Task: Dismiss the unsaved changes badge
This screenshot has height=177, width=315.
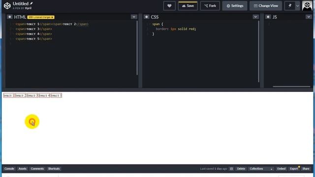Action: 52,17
